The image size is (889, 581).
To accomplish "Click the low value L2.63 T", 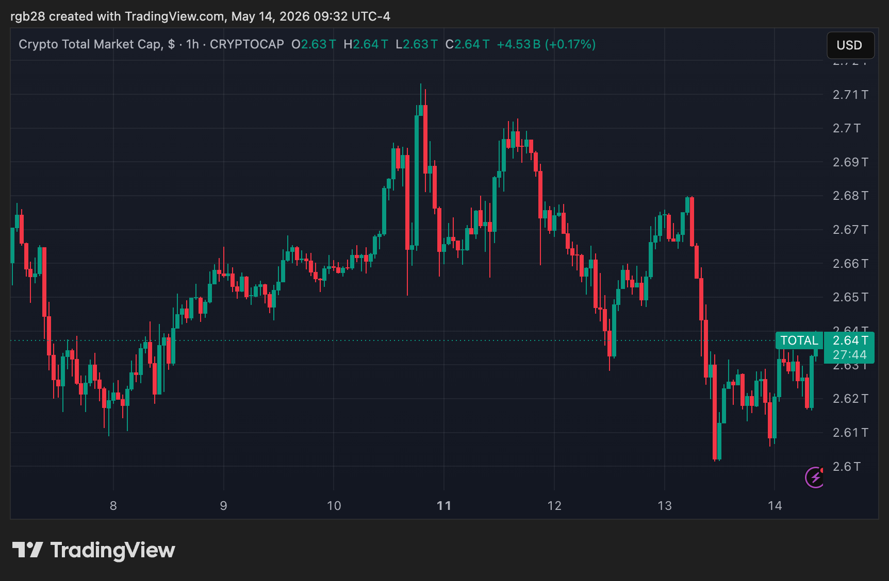I will [x=417, y=44].
